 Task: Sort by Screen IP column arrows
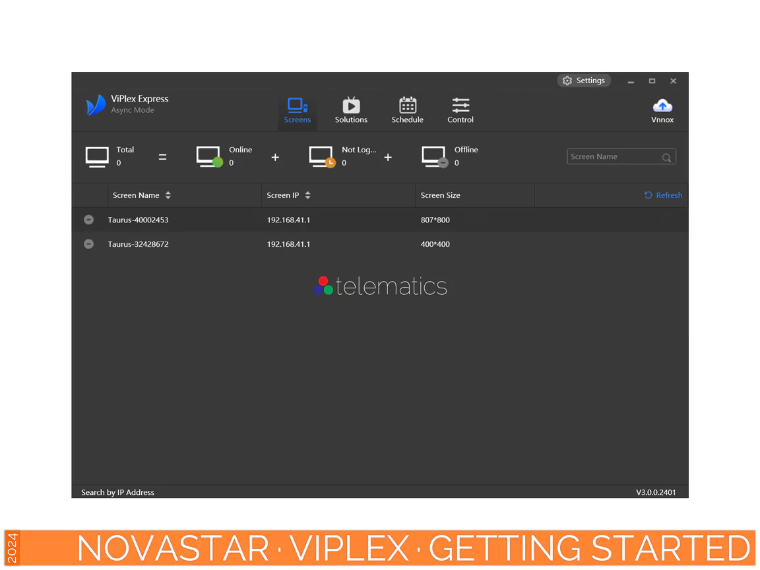pyautogui.click(x=307, y=195)
